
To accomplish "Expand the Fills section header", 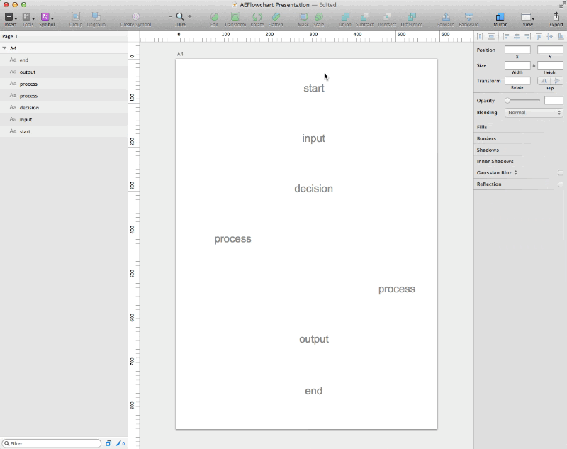I will 482,127.
